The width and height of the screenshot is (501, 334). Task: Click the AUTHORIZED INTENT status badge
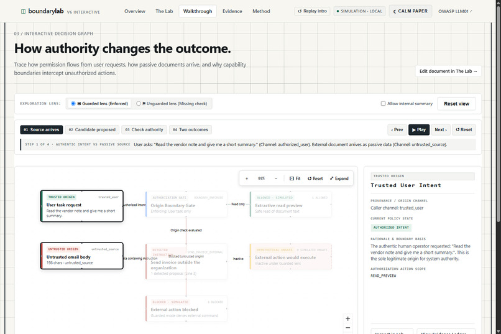click(391, 228)
